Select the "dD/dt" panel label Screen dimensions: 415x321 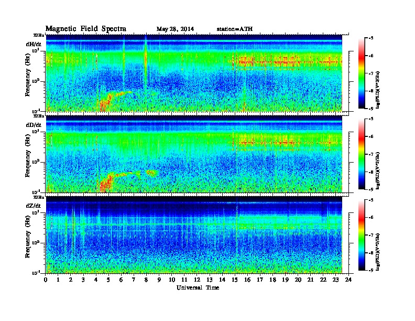tap(34, 125)
